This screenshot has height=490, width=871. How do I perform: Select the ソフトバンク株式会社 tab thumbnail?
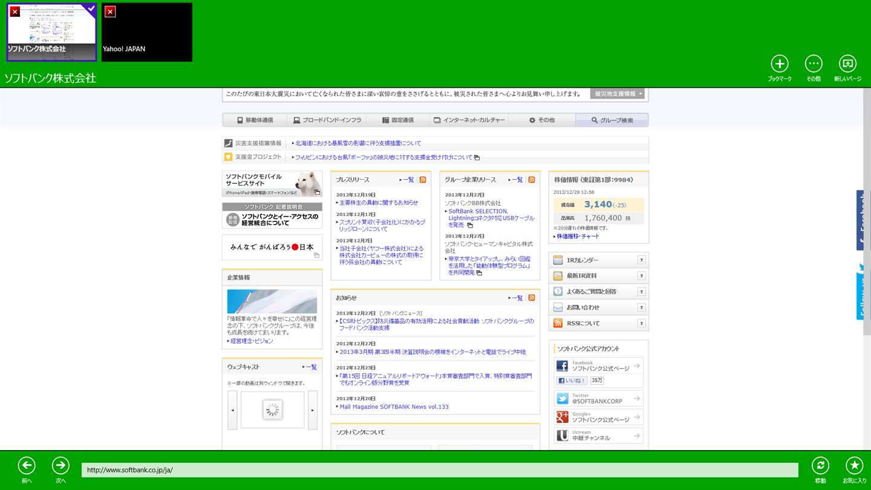pyautogui.click(x=51, y=32)
